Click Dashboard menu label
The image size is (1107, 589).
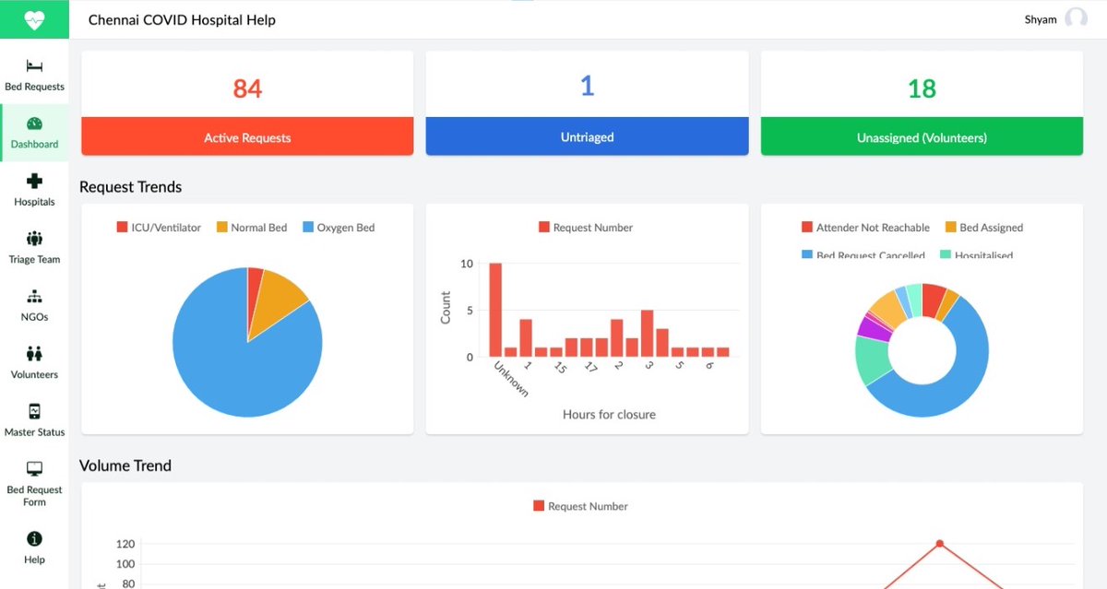coord(34,144)
